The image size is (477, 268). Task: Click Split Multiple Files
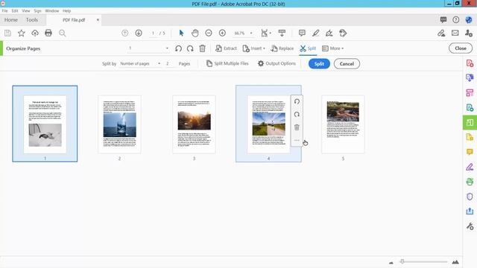point(227,63)
